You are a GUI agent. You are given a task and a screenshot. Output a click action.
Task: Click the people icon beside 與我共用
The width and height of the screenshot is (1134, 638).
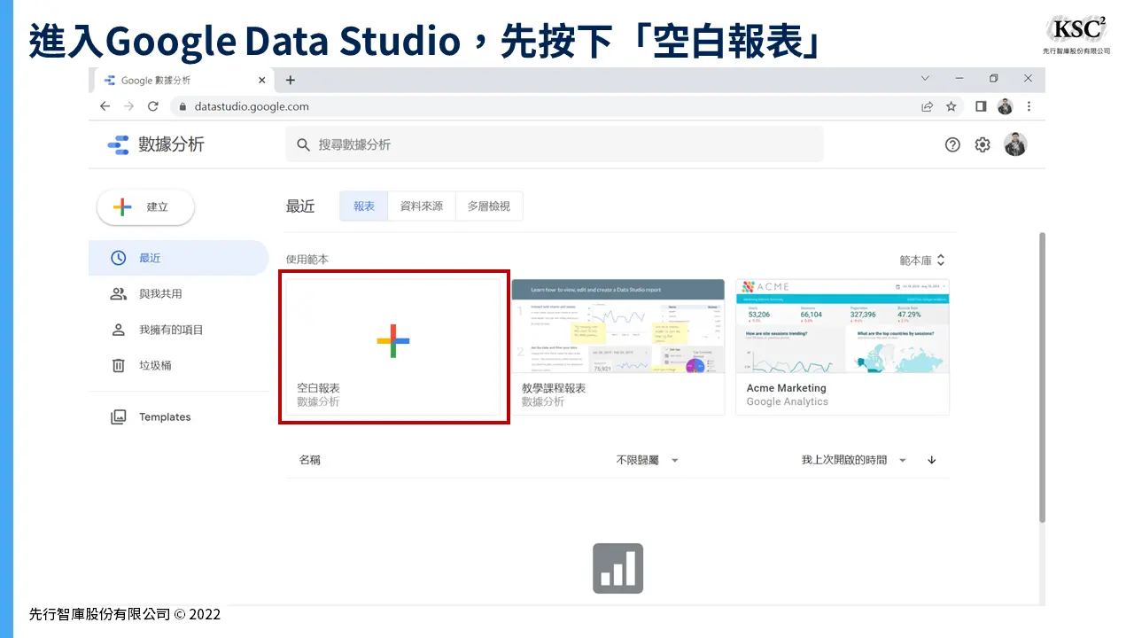pyautogui.click(x=118, y=293)
